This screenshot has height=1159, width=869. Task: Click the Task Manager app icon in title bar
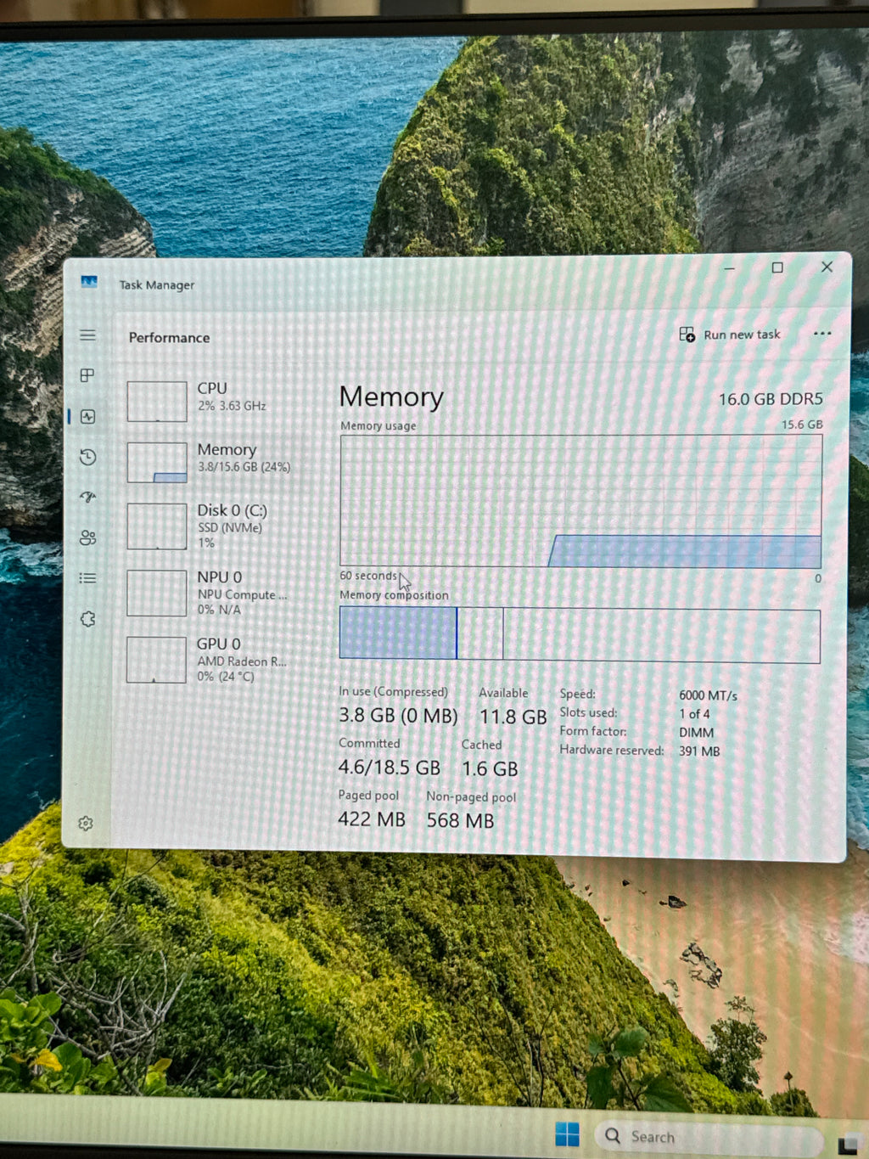point(89,282)
